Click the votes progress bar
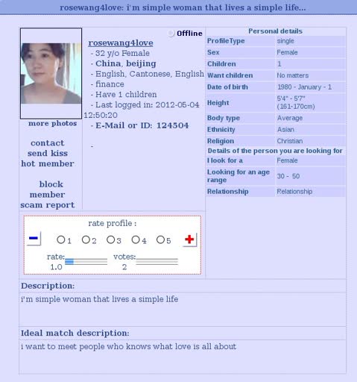The height and width of the screenshot is (382, 357). (157, 262)
